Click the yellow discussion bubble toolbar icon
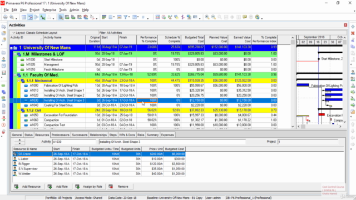The image size is (356, 200). pyautogui.click(x=245, y=17)
